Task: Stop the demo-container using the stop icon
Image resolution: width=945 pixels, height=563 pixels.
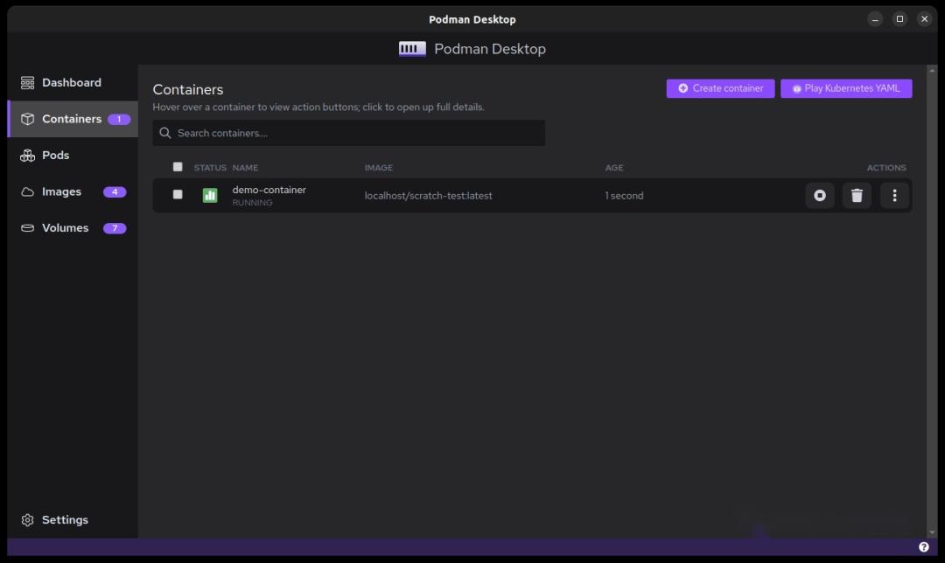Action: tap(819, 195)
